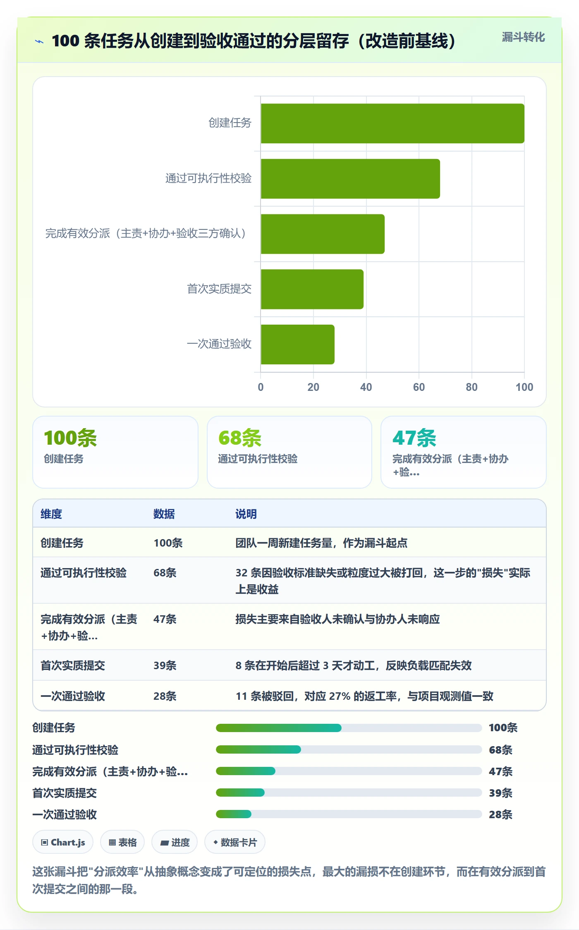Click the lightning icon beside the title
The image size is (579, 930).
(x=39, y=41)
